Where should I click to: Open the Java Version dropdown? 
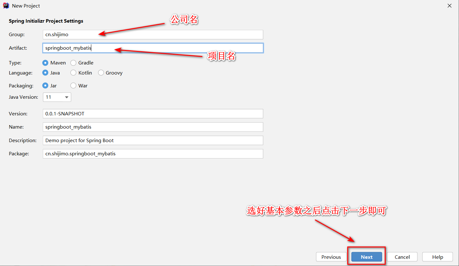pyautogui.click(x=57, y=97)
